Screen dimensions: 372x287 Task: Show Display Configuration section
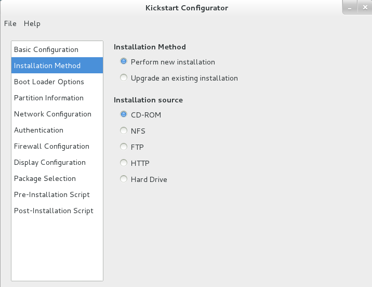[50, 162]
